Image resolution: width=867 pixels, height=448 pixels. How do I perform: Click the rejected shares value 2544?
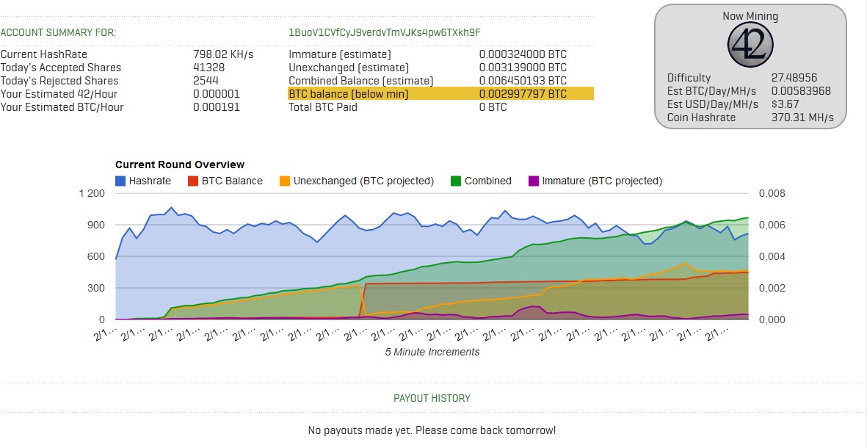coord(206,81)
